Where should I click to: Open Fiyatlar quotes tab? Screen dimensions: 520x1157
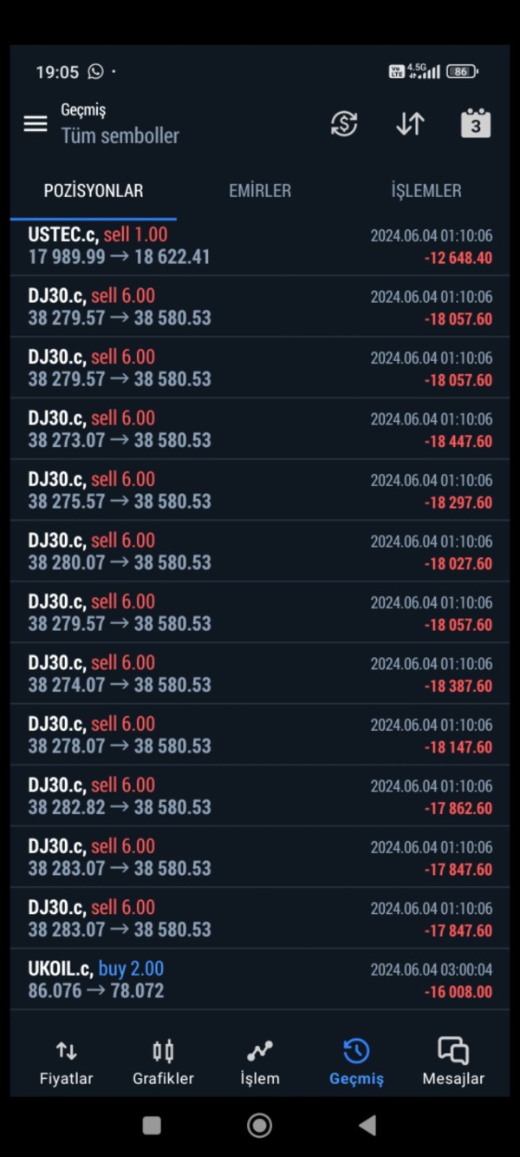click(x=66, y=1062)
